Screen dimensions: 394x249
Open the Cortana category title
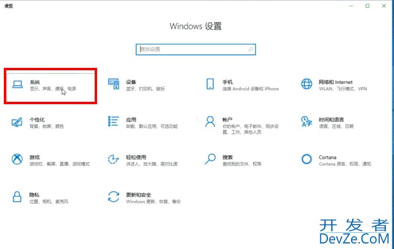328,157
